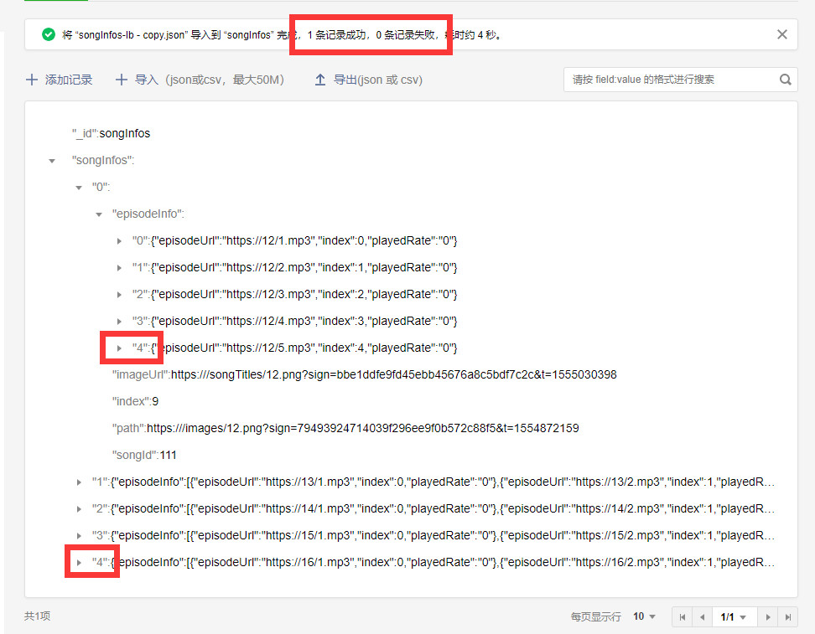Click the upload arrow icon beside 导出
This screenshot has height=634, width=815.
tap(320, 80)
